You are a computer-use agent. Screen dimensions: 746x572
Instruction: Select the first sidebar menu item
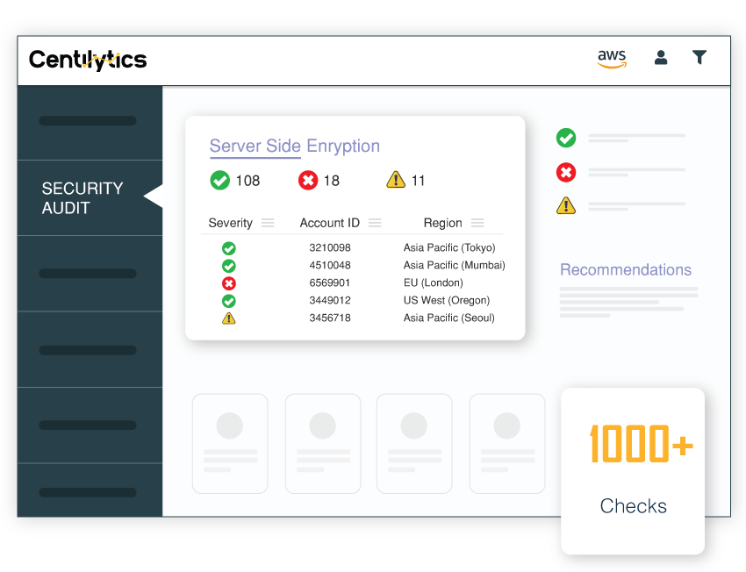click(88, 121)
